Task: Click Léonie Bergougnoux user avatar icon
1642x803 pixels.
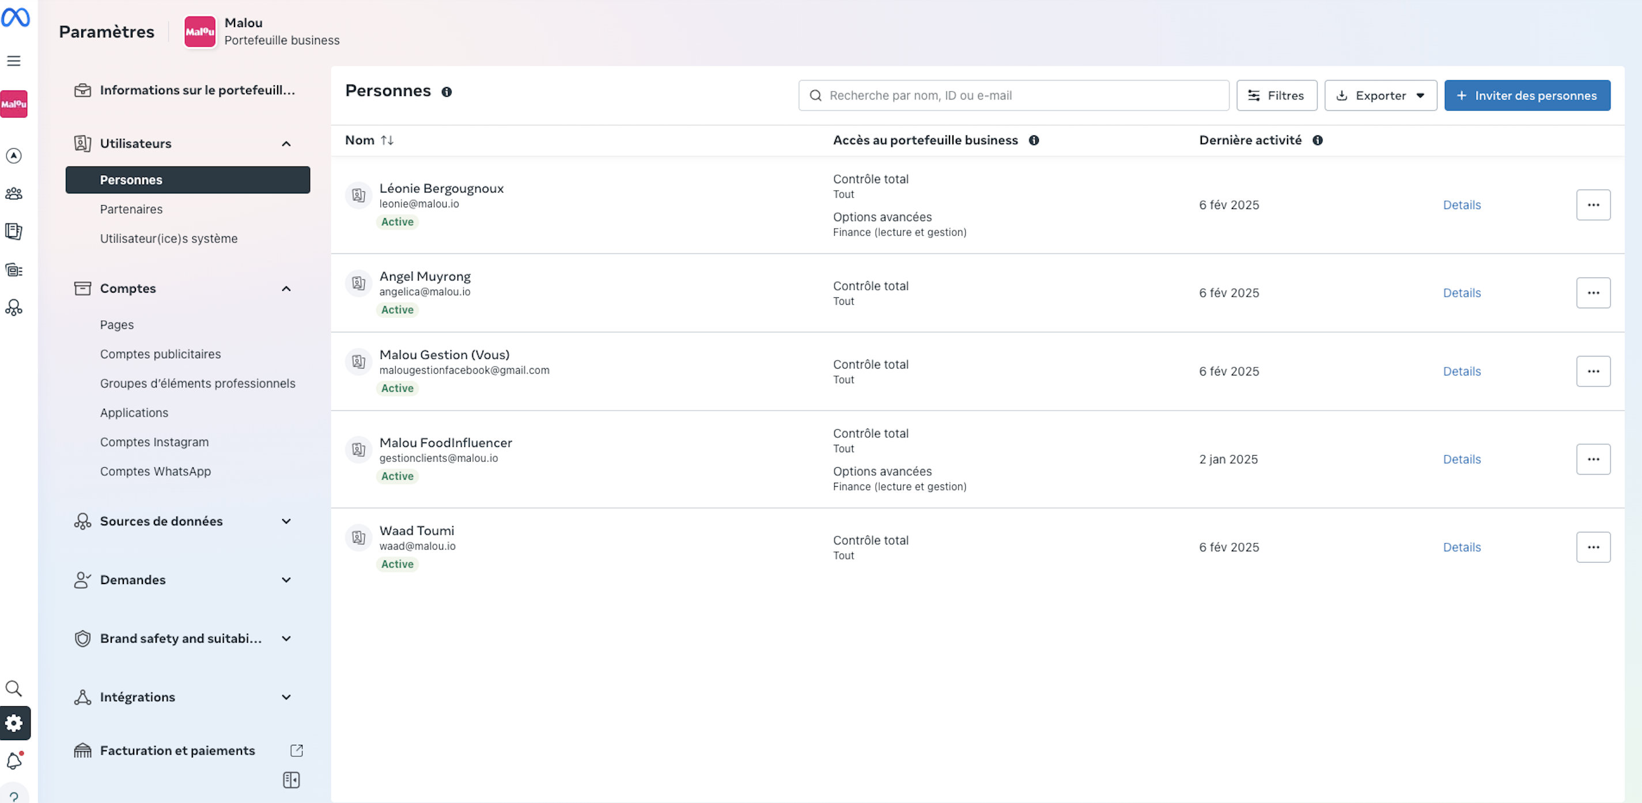Action: [358, 195]
